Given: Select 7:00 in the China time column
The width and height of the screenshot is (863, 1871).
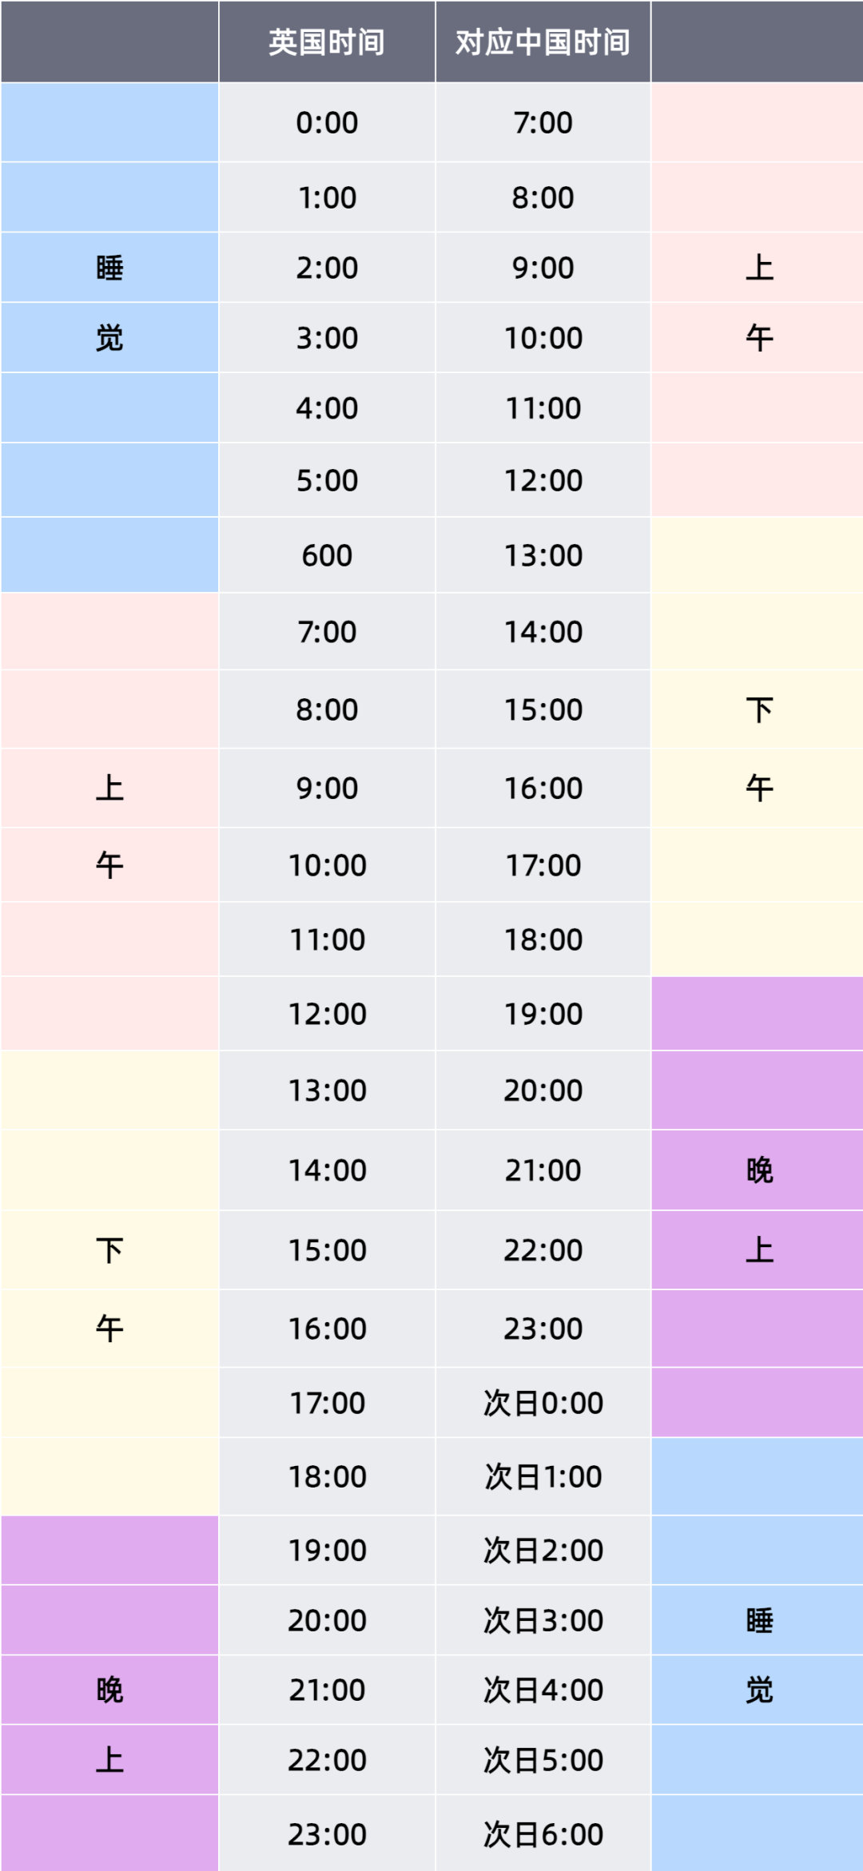Looking at the screenshot, I should 543,123.
